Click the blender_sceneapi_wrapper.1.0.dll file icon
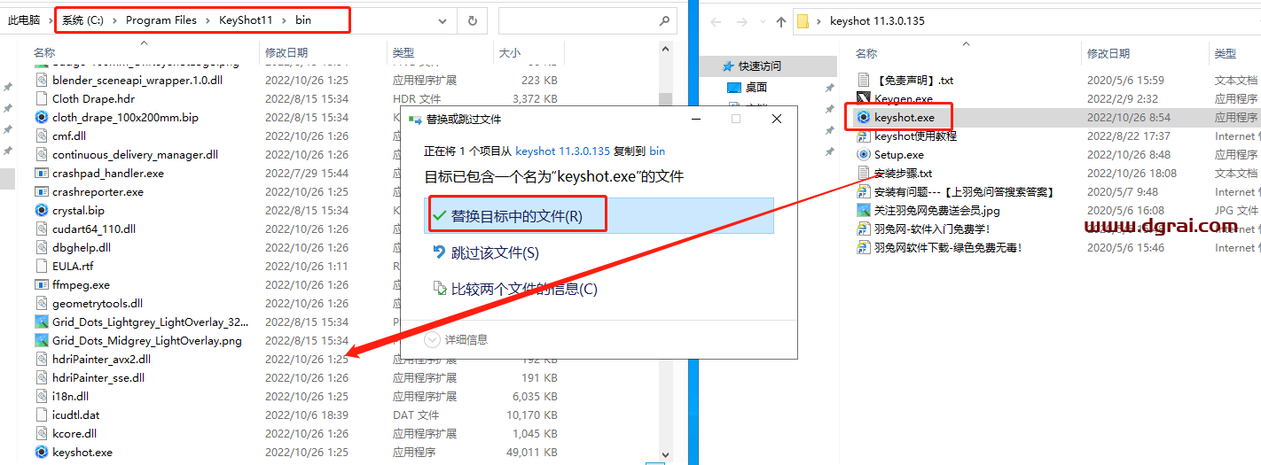This screenshot has width=1261, height=465. tap(41, 80)
